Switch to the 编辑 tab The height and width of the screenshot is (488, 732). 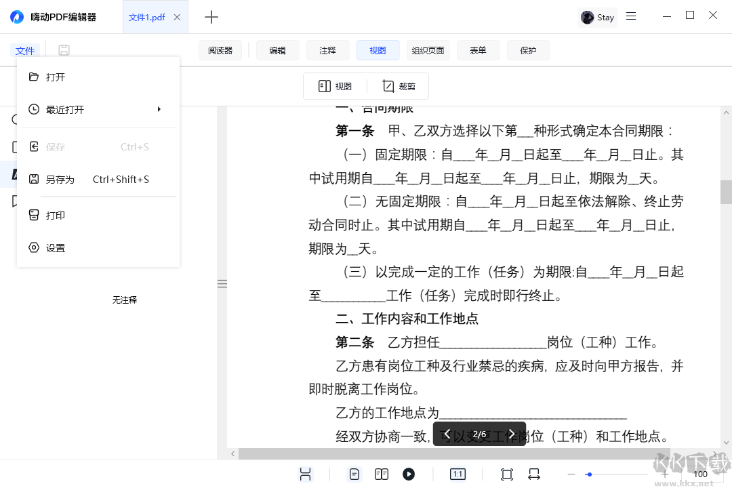pos(277,50)
